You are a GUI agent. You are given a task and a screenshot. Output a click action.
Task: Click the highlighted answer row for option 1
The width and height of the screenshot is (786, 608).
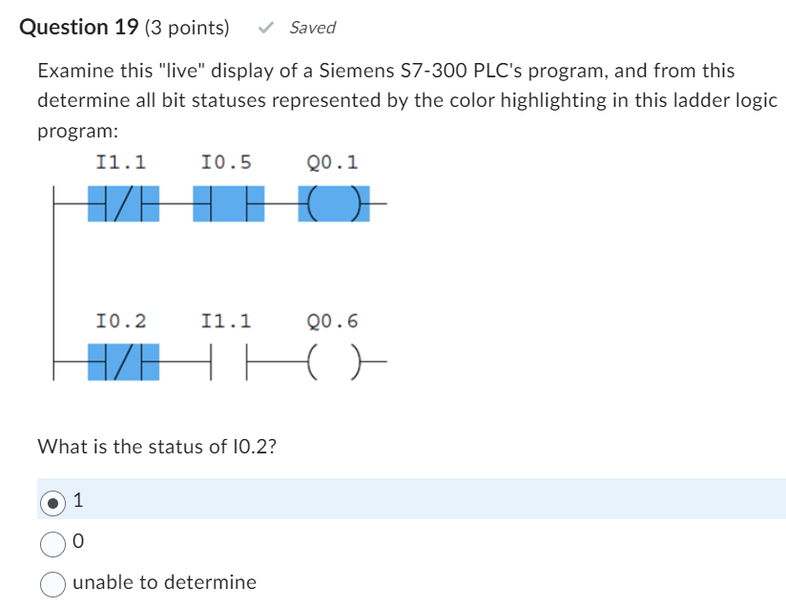382,498
